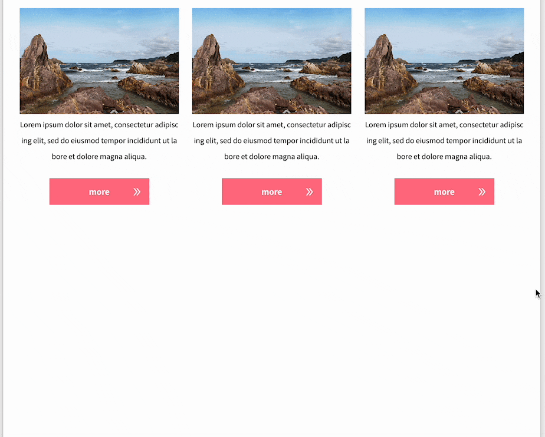The image size is (545, 437).
Task: Click the 'bore et dolore magna aliqua' line in the right card
Action: [x=444, y=157]
